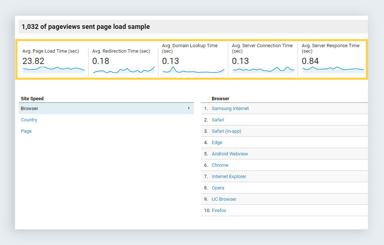Click the pageviews sent page load sample heading
Viewport: 384px width, 245px height.
86,27
